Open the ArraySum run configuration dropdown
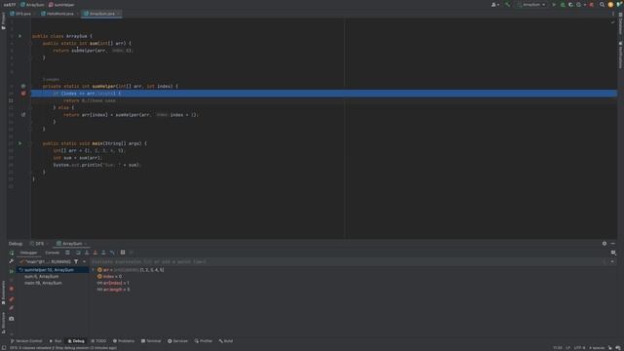624x351 pixels. pos(531,5)
